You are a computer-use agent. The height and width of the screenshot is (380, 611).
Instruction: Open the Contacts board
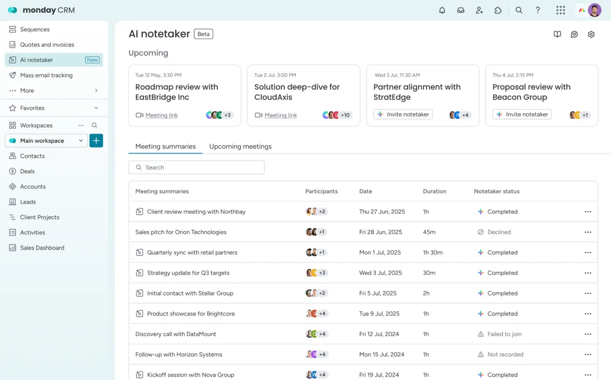coord(54,156)
